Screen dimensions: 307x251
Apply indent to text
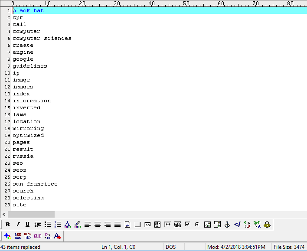pos(38,225)
